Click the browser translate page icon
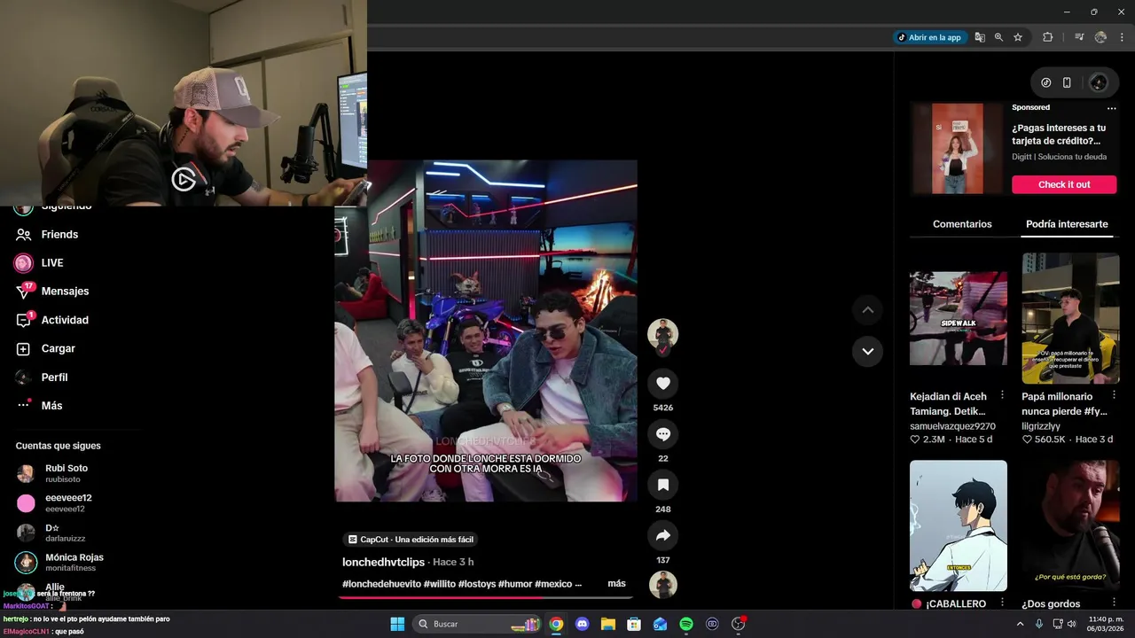Image resolution: width=1135 pixels, height=638 pixels. (980, 37)
